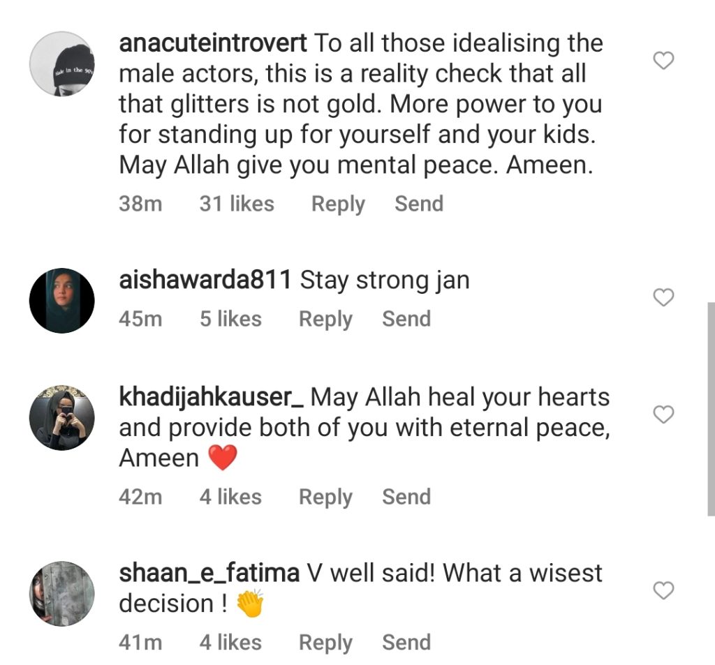Viewport: 715px width, 665px height.
Task: Send aishawarda811's comment
Action: click(406, 319)
